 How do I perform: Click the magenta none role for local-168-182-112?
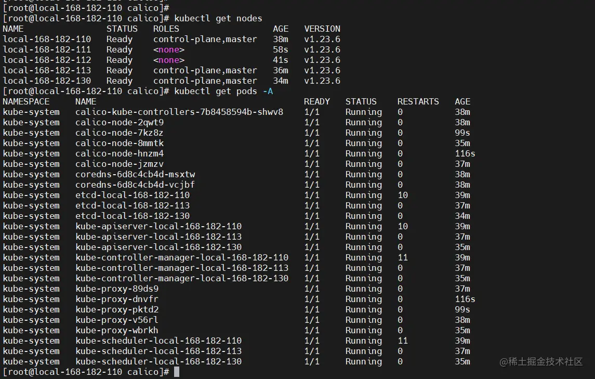coord(169,60)
